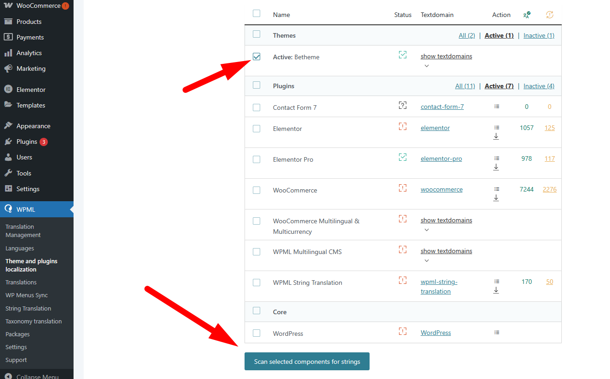610x379 pixels.
Task: Click the Marketing megaphone icon
Action: 8,68
